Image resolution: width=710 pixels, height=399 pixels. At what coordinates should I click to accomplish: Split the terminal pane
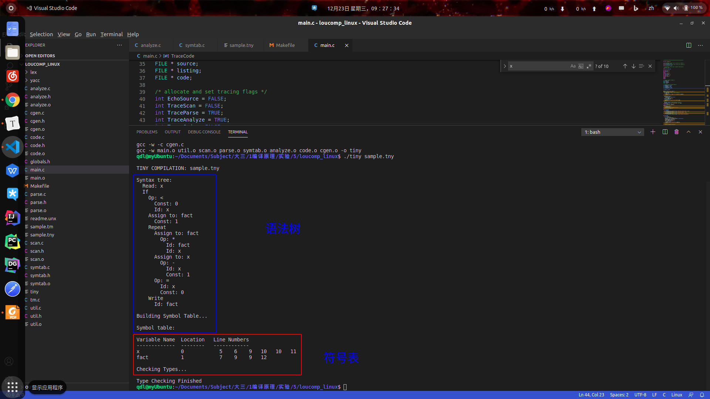(x=665, y=132)
